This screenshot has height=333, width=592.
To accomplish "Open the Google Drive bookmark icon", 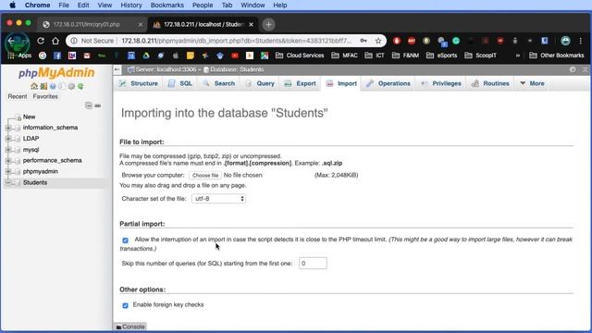I will click(146, 55).
